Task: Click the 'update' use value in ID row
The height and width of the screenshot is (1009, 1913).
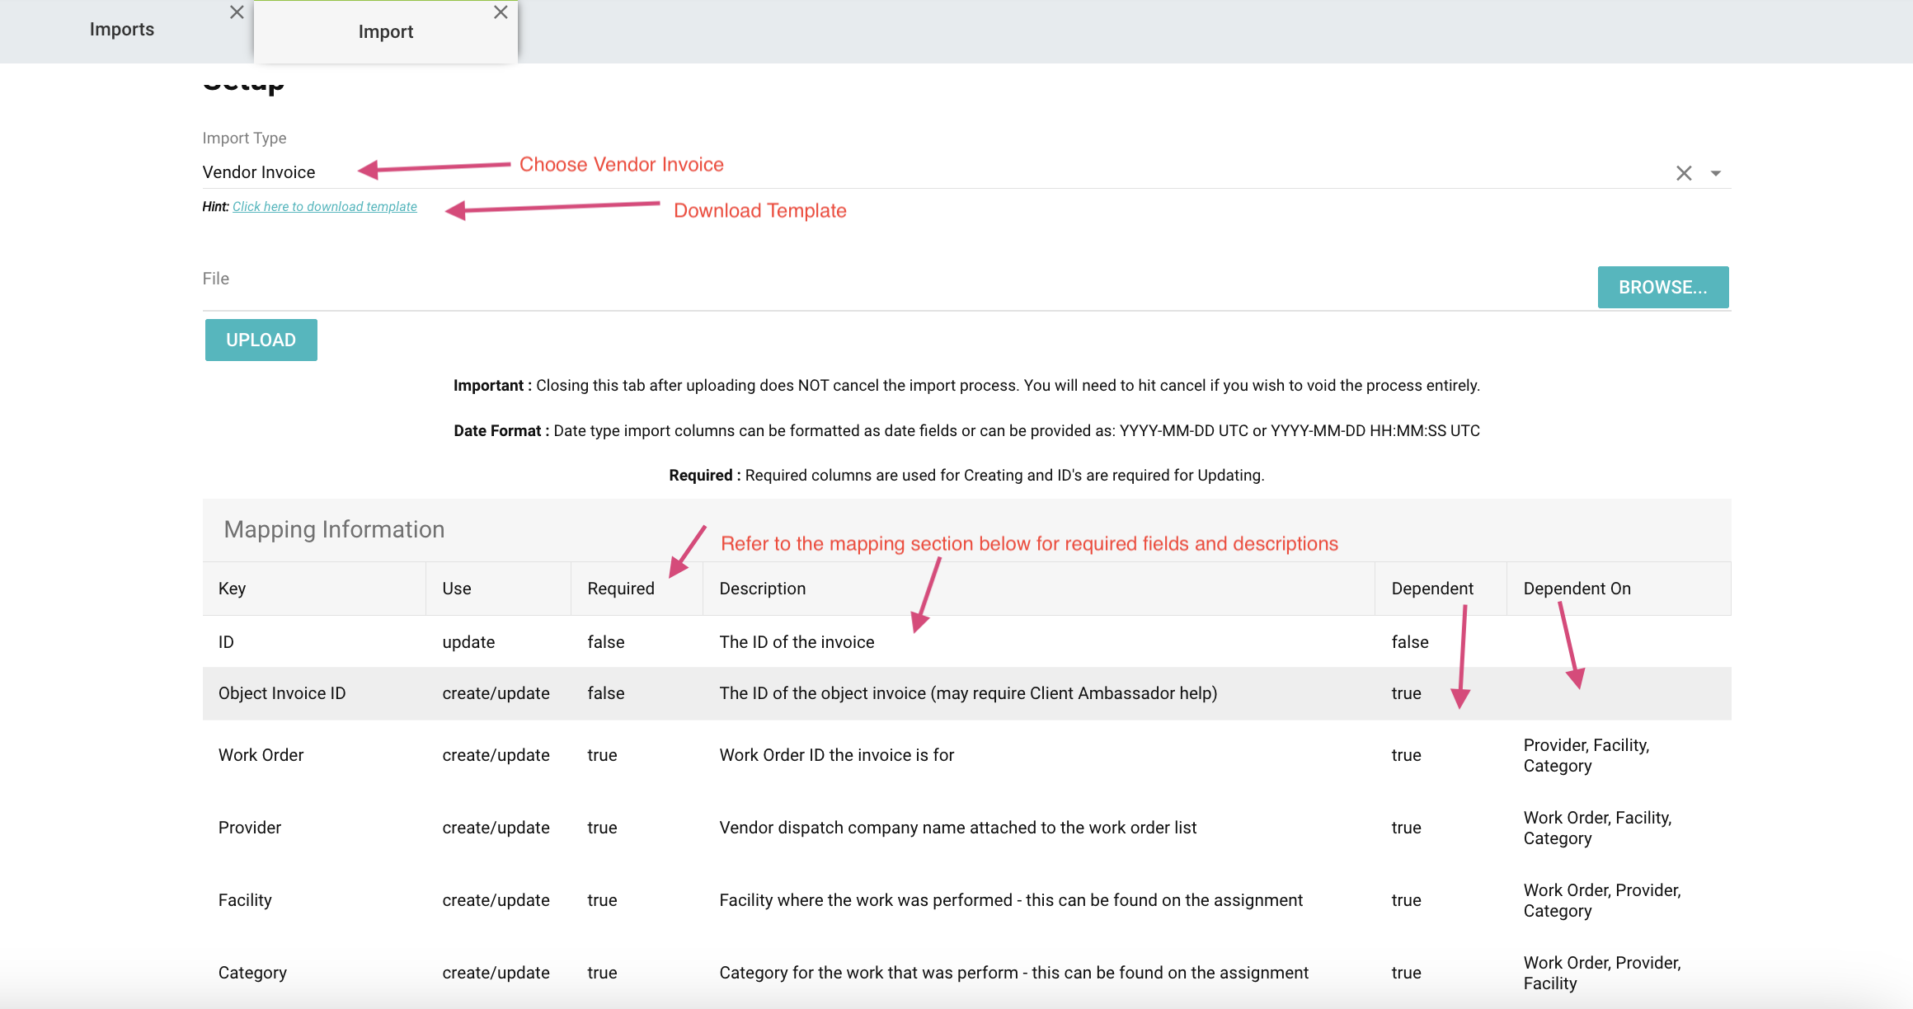Action: coord(468,642)
